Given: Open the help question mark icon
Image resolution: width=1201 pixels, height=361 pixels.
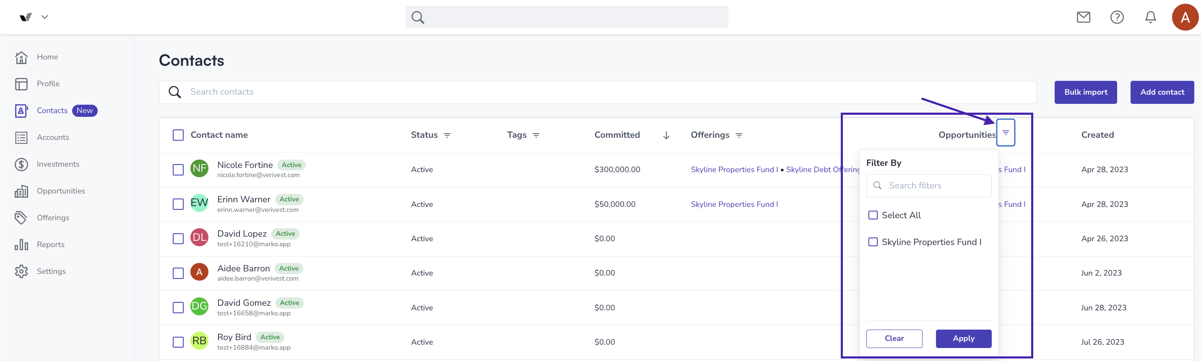Looking at the screenshot, I should (x=1117, y=17).
